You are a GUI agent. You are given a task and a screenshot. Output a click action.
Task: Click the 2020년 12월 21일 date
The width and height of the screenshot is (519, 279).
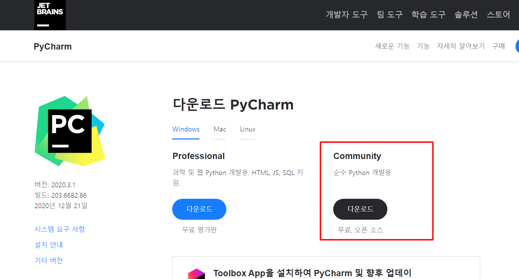(61, 206)
